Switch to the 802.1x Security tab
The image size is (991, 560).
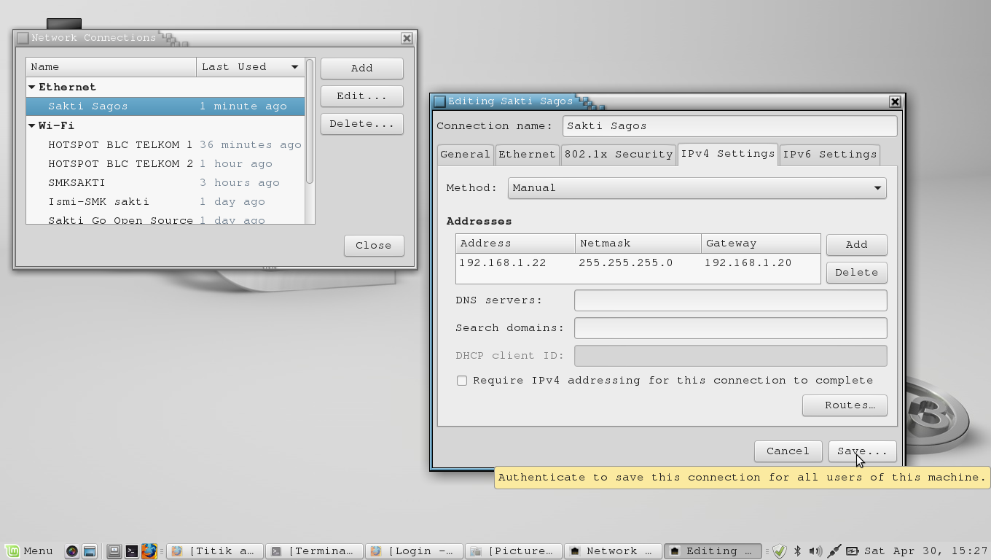(618, 154)
